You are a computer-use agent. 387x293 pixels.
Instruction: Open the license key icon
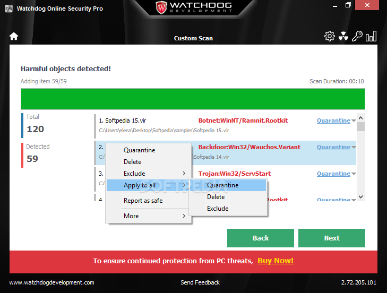(x=357, y=36)
